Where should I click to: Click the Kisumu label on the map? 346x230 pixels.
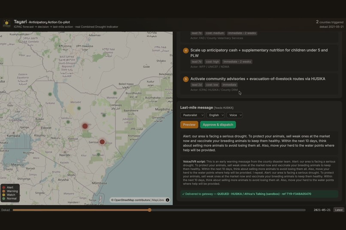pos(40,135)
